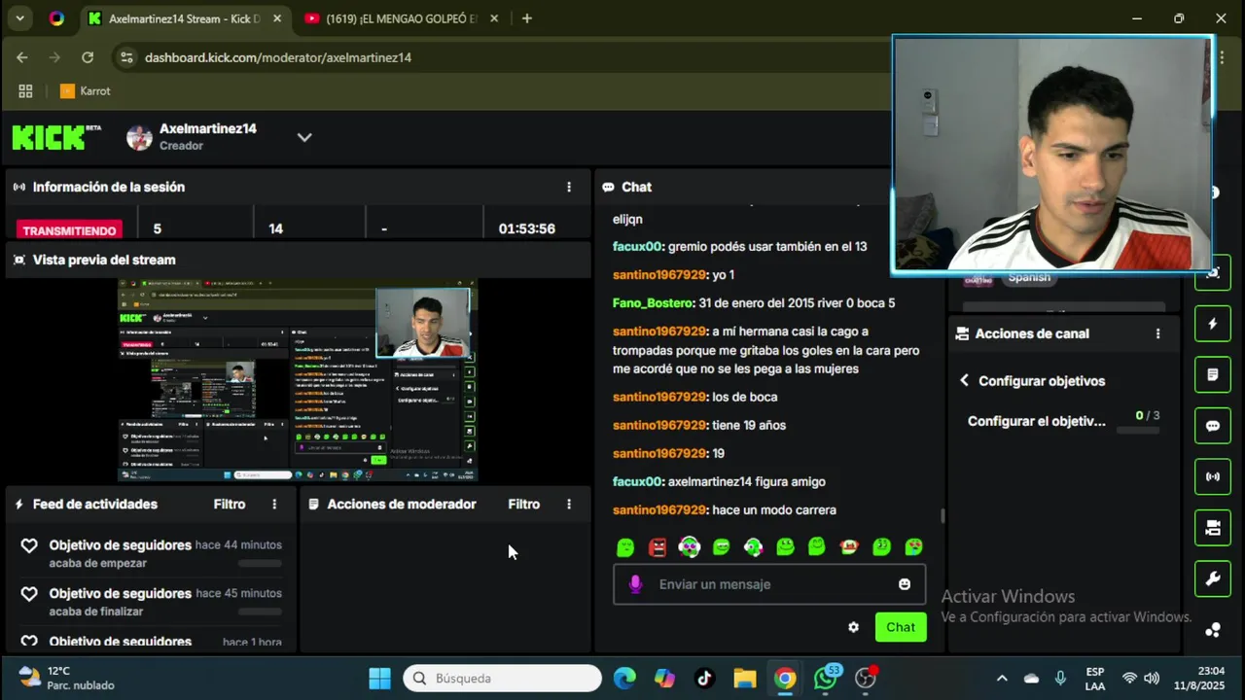The image size is (1245, 700).
Task: Insert the green headset emote in the fifth slot
Action: pyautogui.click(x=753, y=547)
